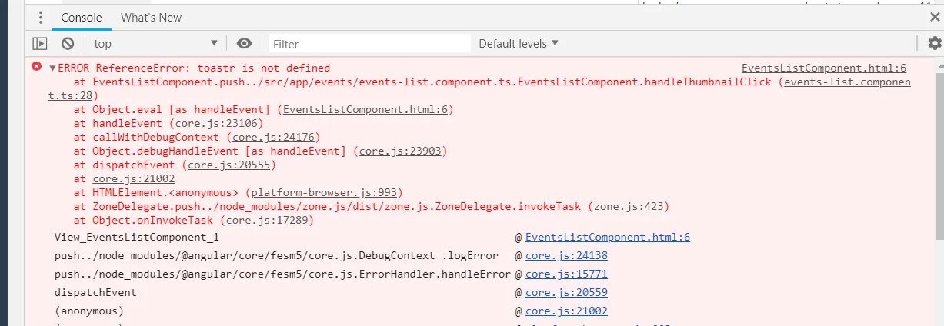Click into the Filter input field
This screenshot has width=944, height=326.
click(369, 44)
